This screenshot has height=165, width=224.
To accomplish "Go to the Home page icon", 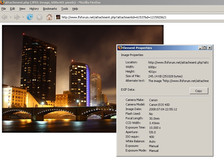I will 49,17.
